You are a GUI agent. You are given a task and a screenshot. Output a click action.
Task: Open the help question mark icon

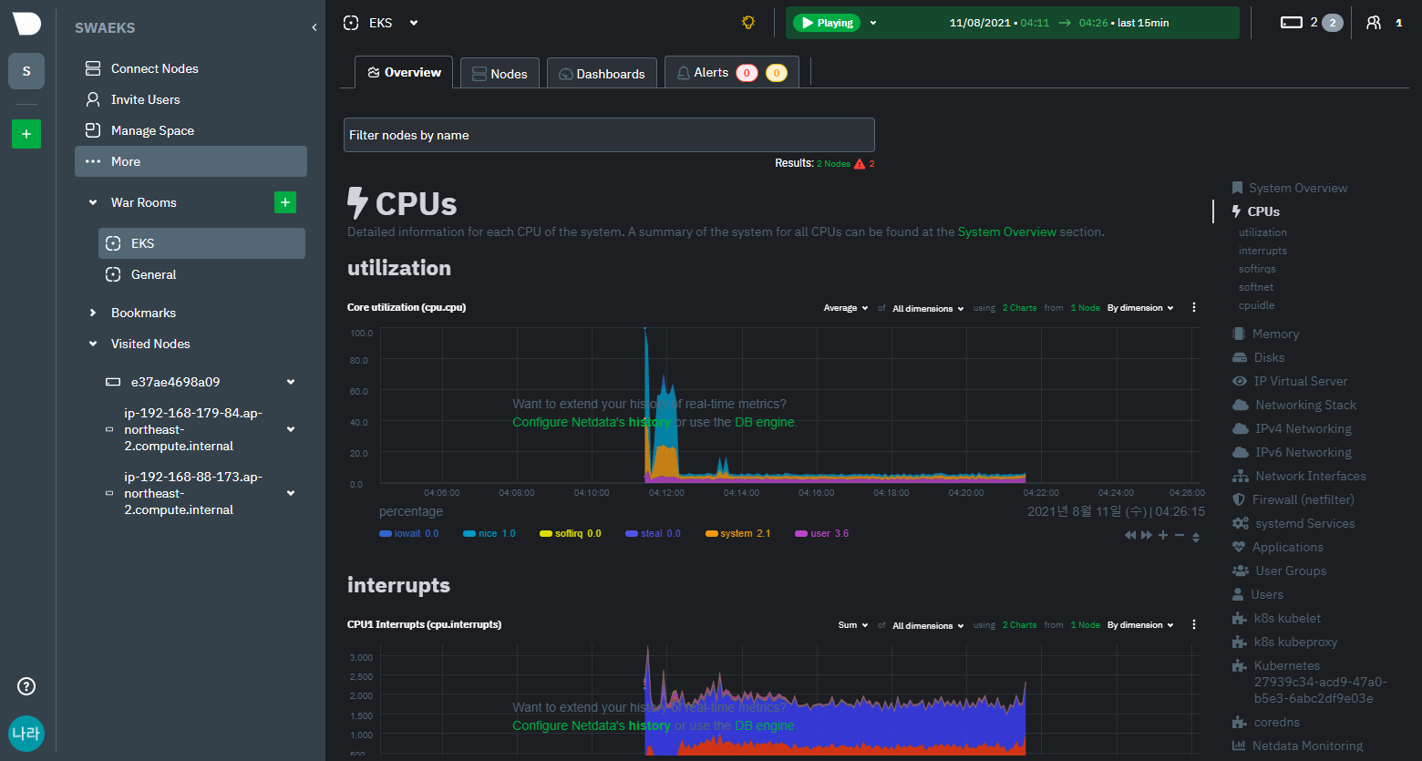point(26,686)
